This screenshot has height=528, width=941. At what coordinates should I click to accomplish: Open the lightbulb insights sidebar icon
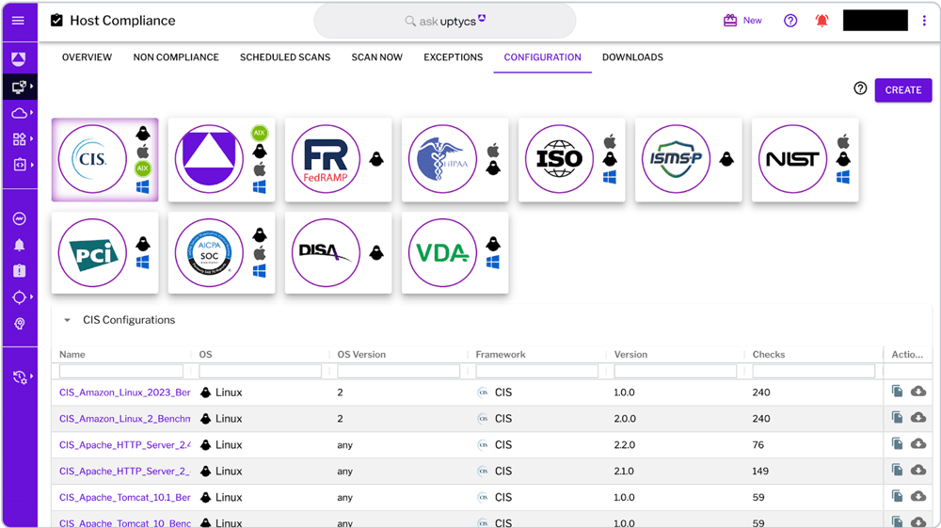(x=19, y=324)
